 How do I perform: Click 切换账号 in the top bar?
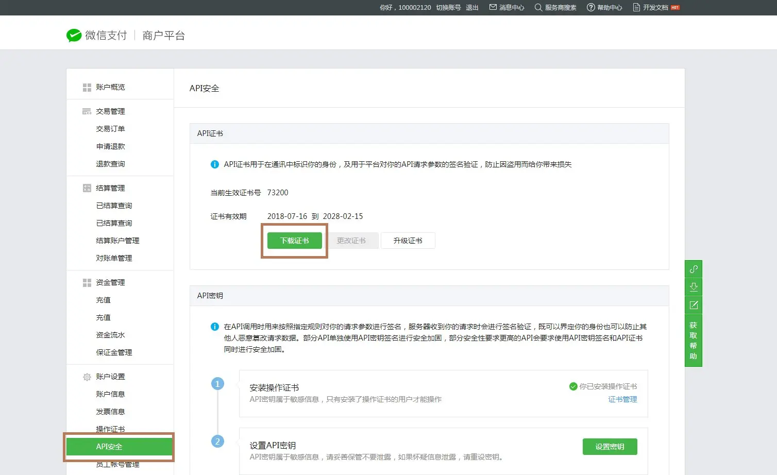click(x=448, y=7)
